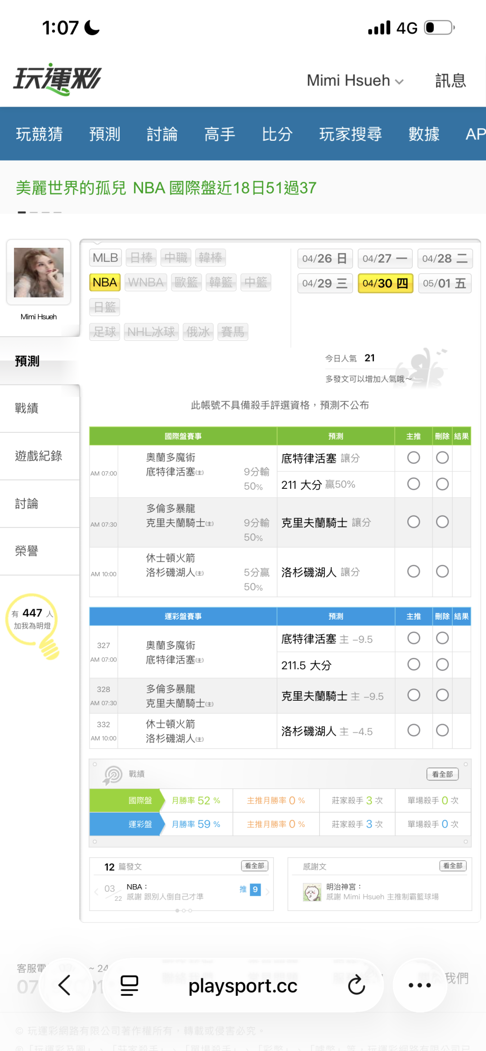Mark 主推 for 211 大分

tap(414, 484)
